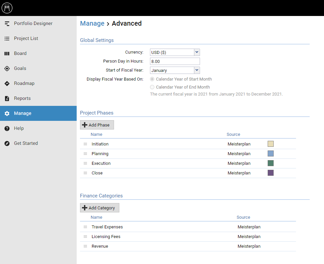Click Manage breadcrumb link
Viewport: 324px width, 264px height.
(x=92, y=23)
